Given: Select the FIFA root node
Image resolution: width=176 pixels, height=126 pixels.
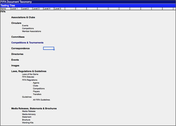Looking at the screenshot, I should click(3, 12).
